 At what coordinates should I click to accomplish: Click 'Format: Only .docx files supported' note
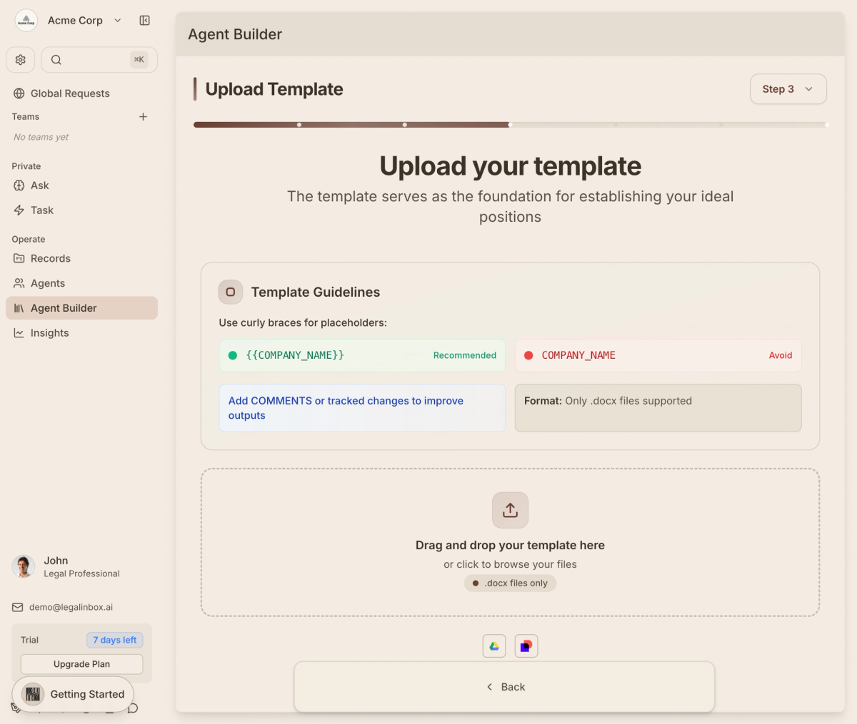click(x=658, y=408)
